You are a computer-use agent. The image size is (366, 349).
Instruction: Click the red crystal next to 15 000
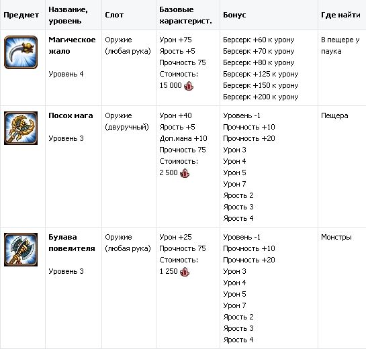pos(189,86)
